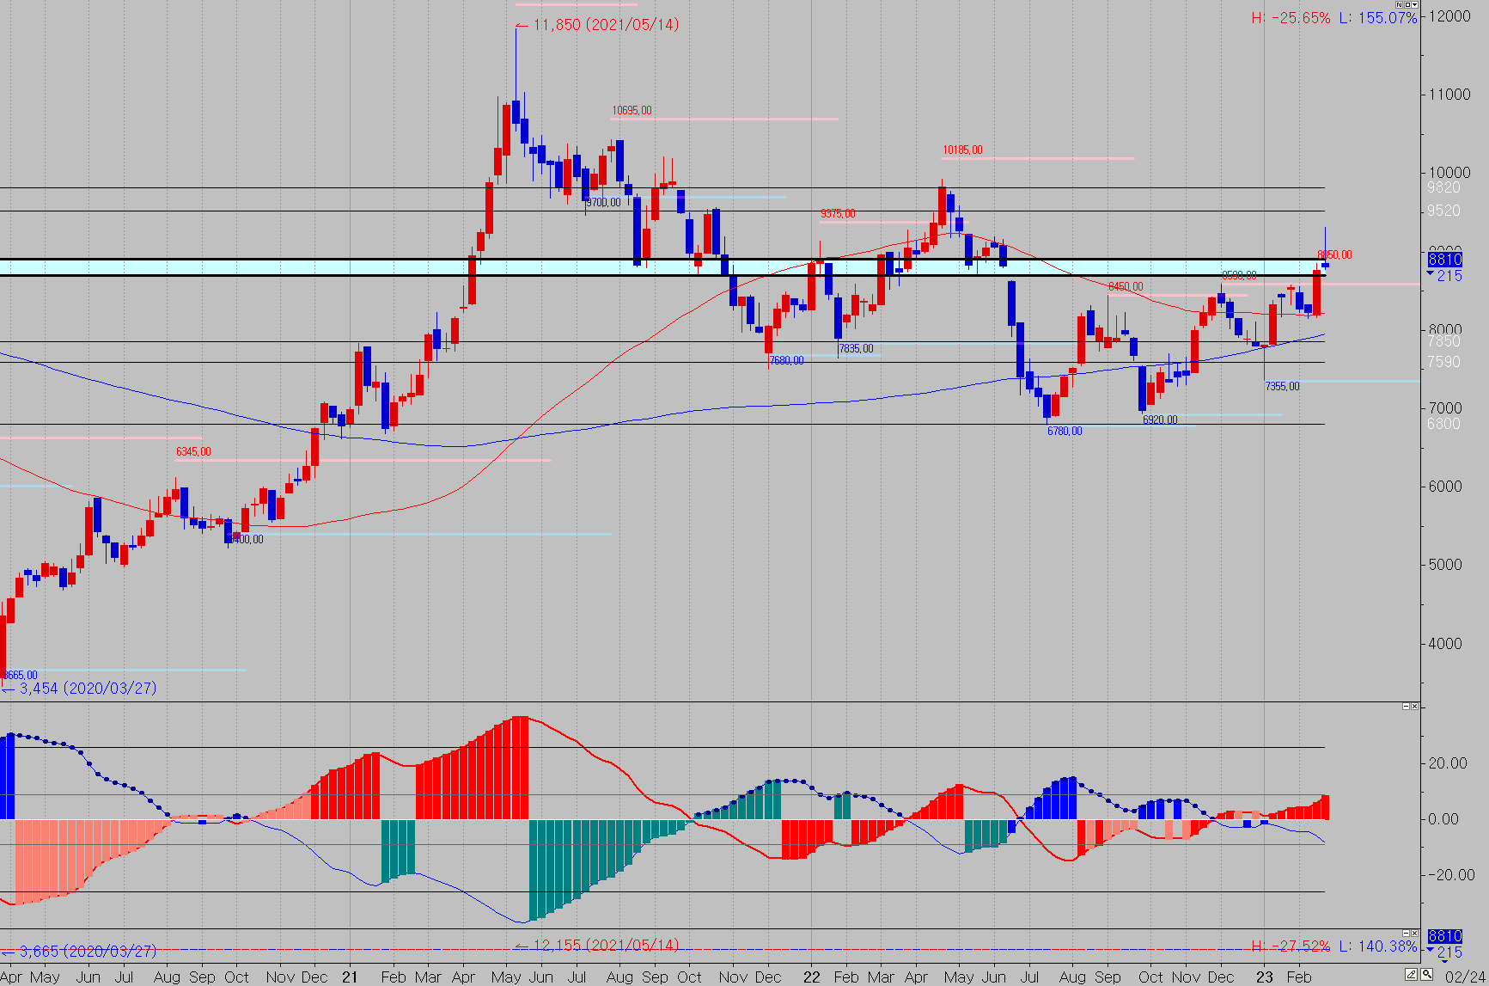Click the 6920.00 low label
The image size is (1489, 986).
pos(1160,420)
